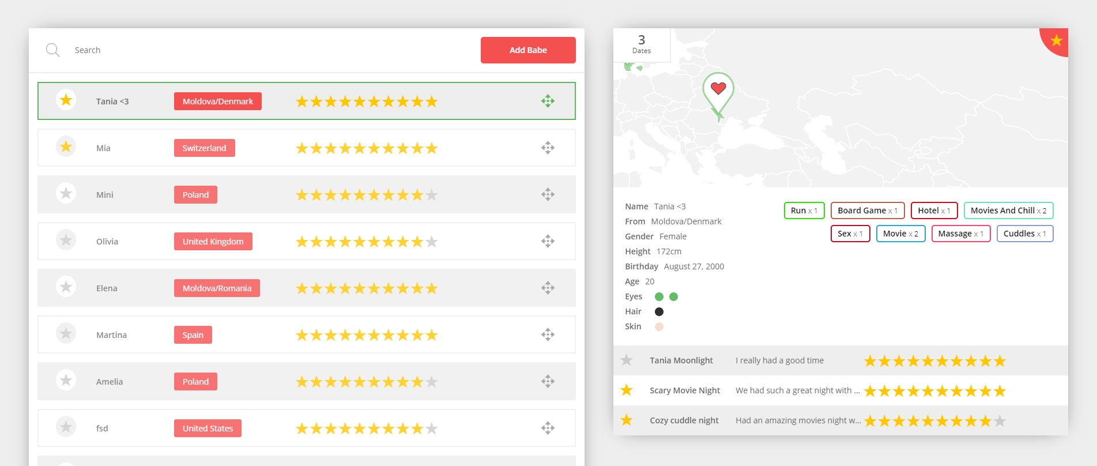Toggle star for Cozy cuddle night date

[627, 420]
